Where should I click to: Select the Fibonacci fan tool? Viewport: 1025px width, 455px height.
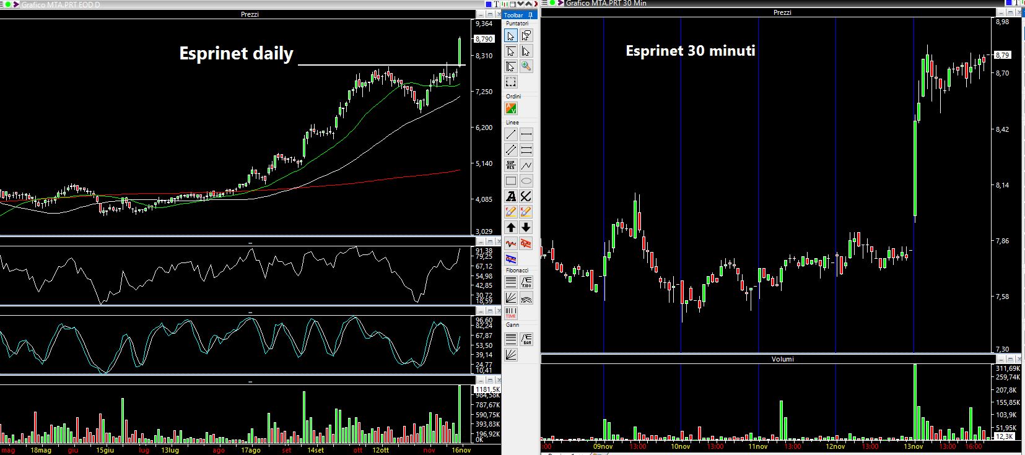point(511,298)
